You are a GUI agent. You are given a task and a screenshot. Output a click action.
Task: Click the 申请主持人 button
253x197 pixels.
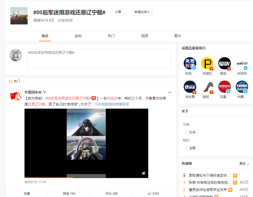pos(142,12)
